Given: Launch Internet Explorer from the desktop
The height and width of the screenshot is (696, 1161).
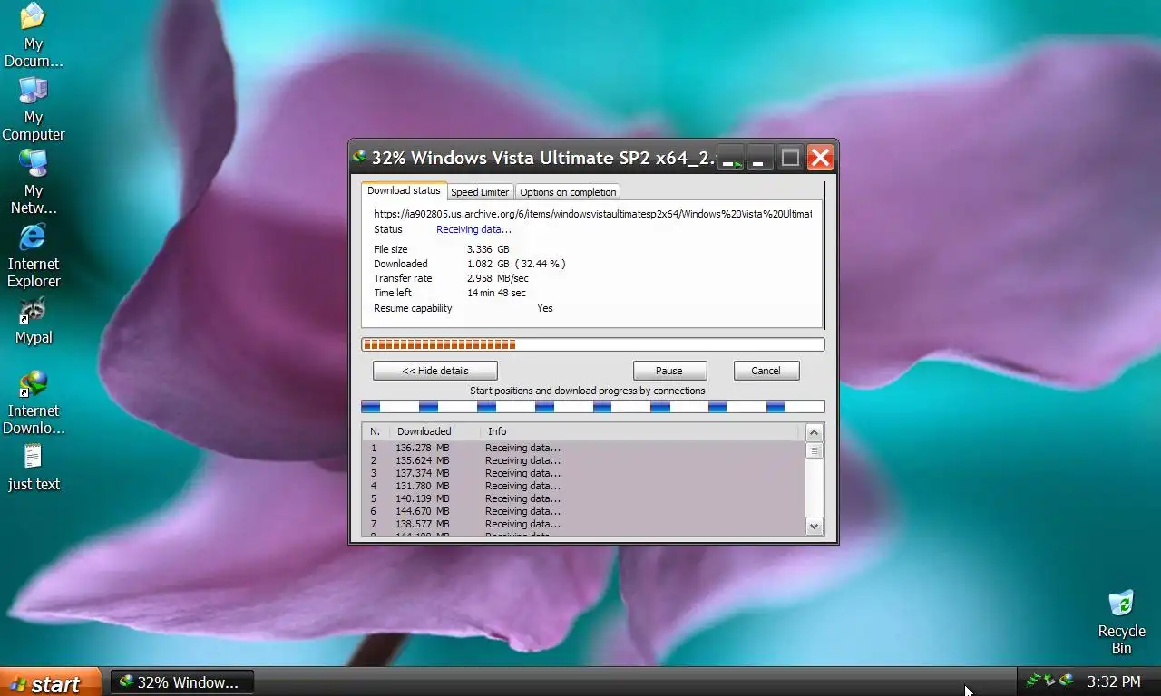Looking at the screenshot, I should coord(33,256).
